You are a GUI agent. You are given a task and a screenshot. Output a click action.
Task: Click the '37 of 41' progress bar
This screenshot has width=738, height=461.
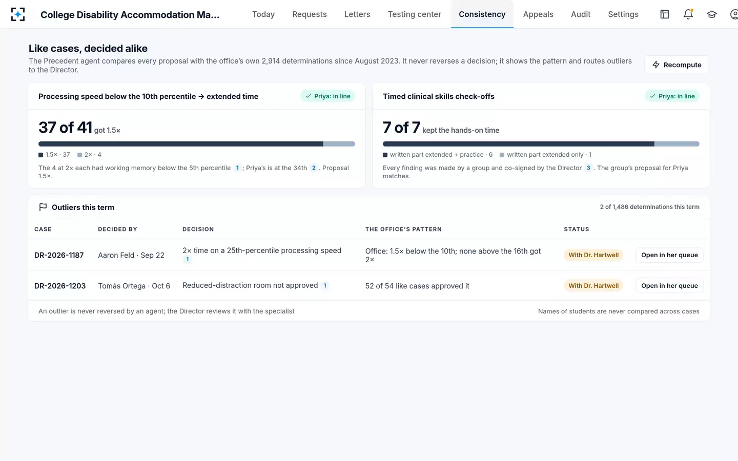(197, 144)
